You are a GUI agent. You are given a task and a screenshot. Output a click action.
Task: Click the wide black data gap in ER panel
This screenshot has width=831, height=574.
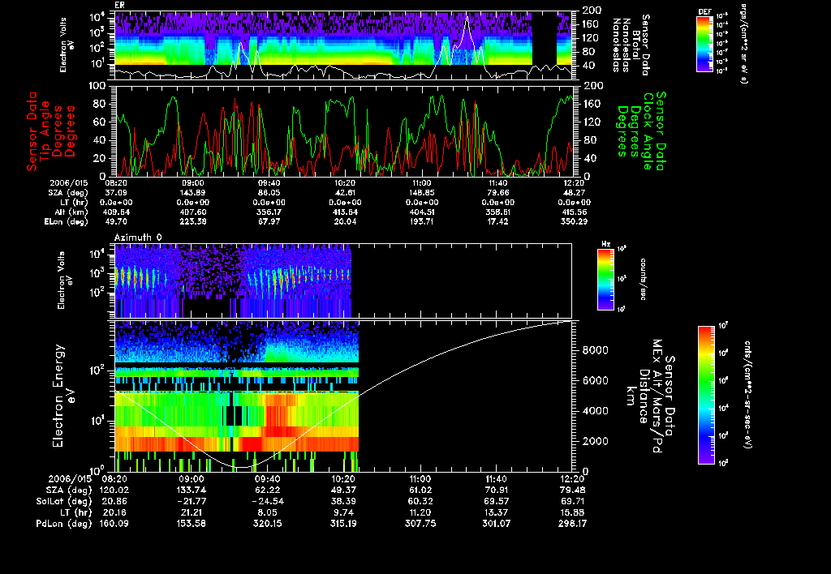[543, 38]
